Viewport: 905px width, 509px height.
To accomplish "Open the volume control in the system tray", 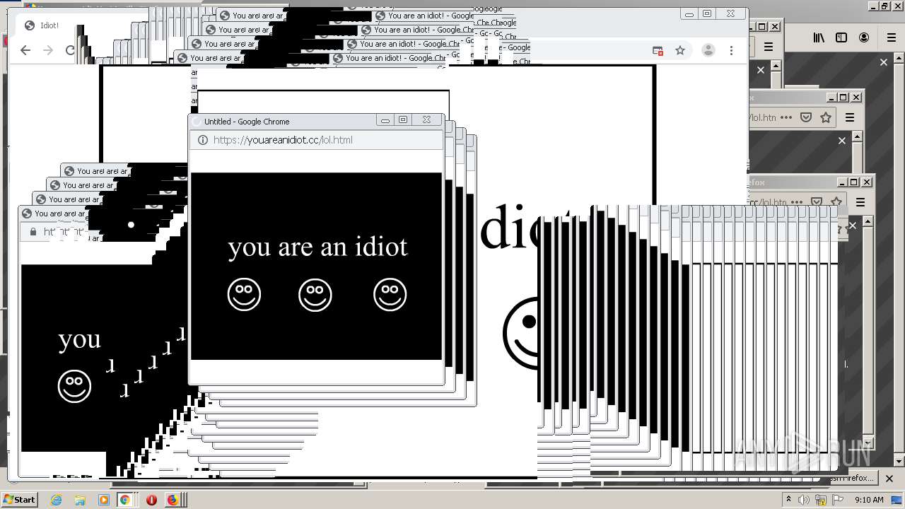I will coord(804,500).
